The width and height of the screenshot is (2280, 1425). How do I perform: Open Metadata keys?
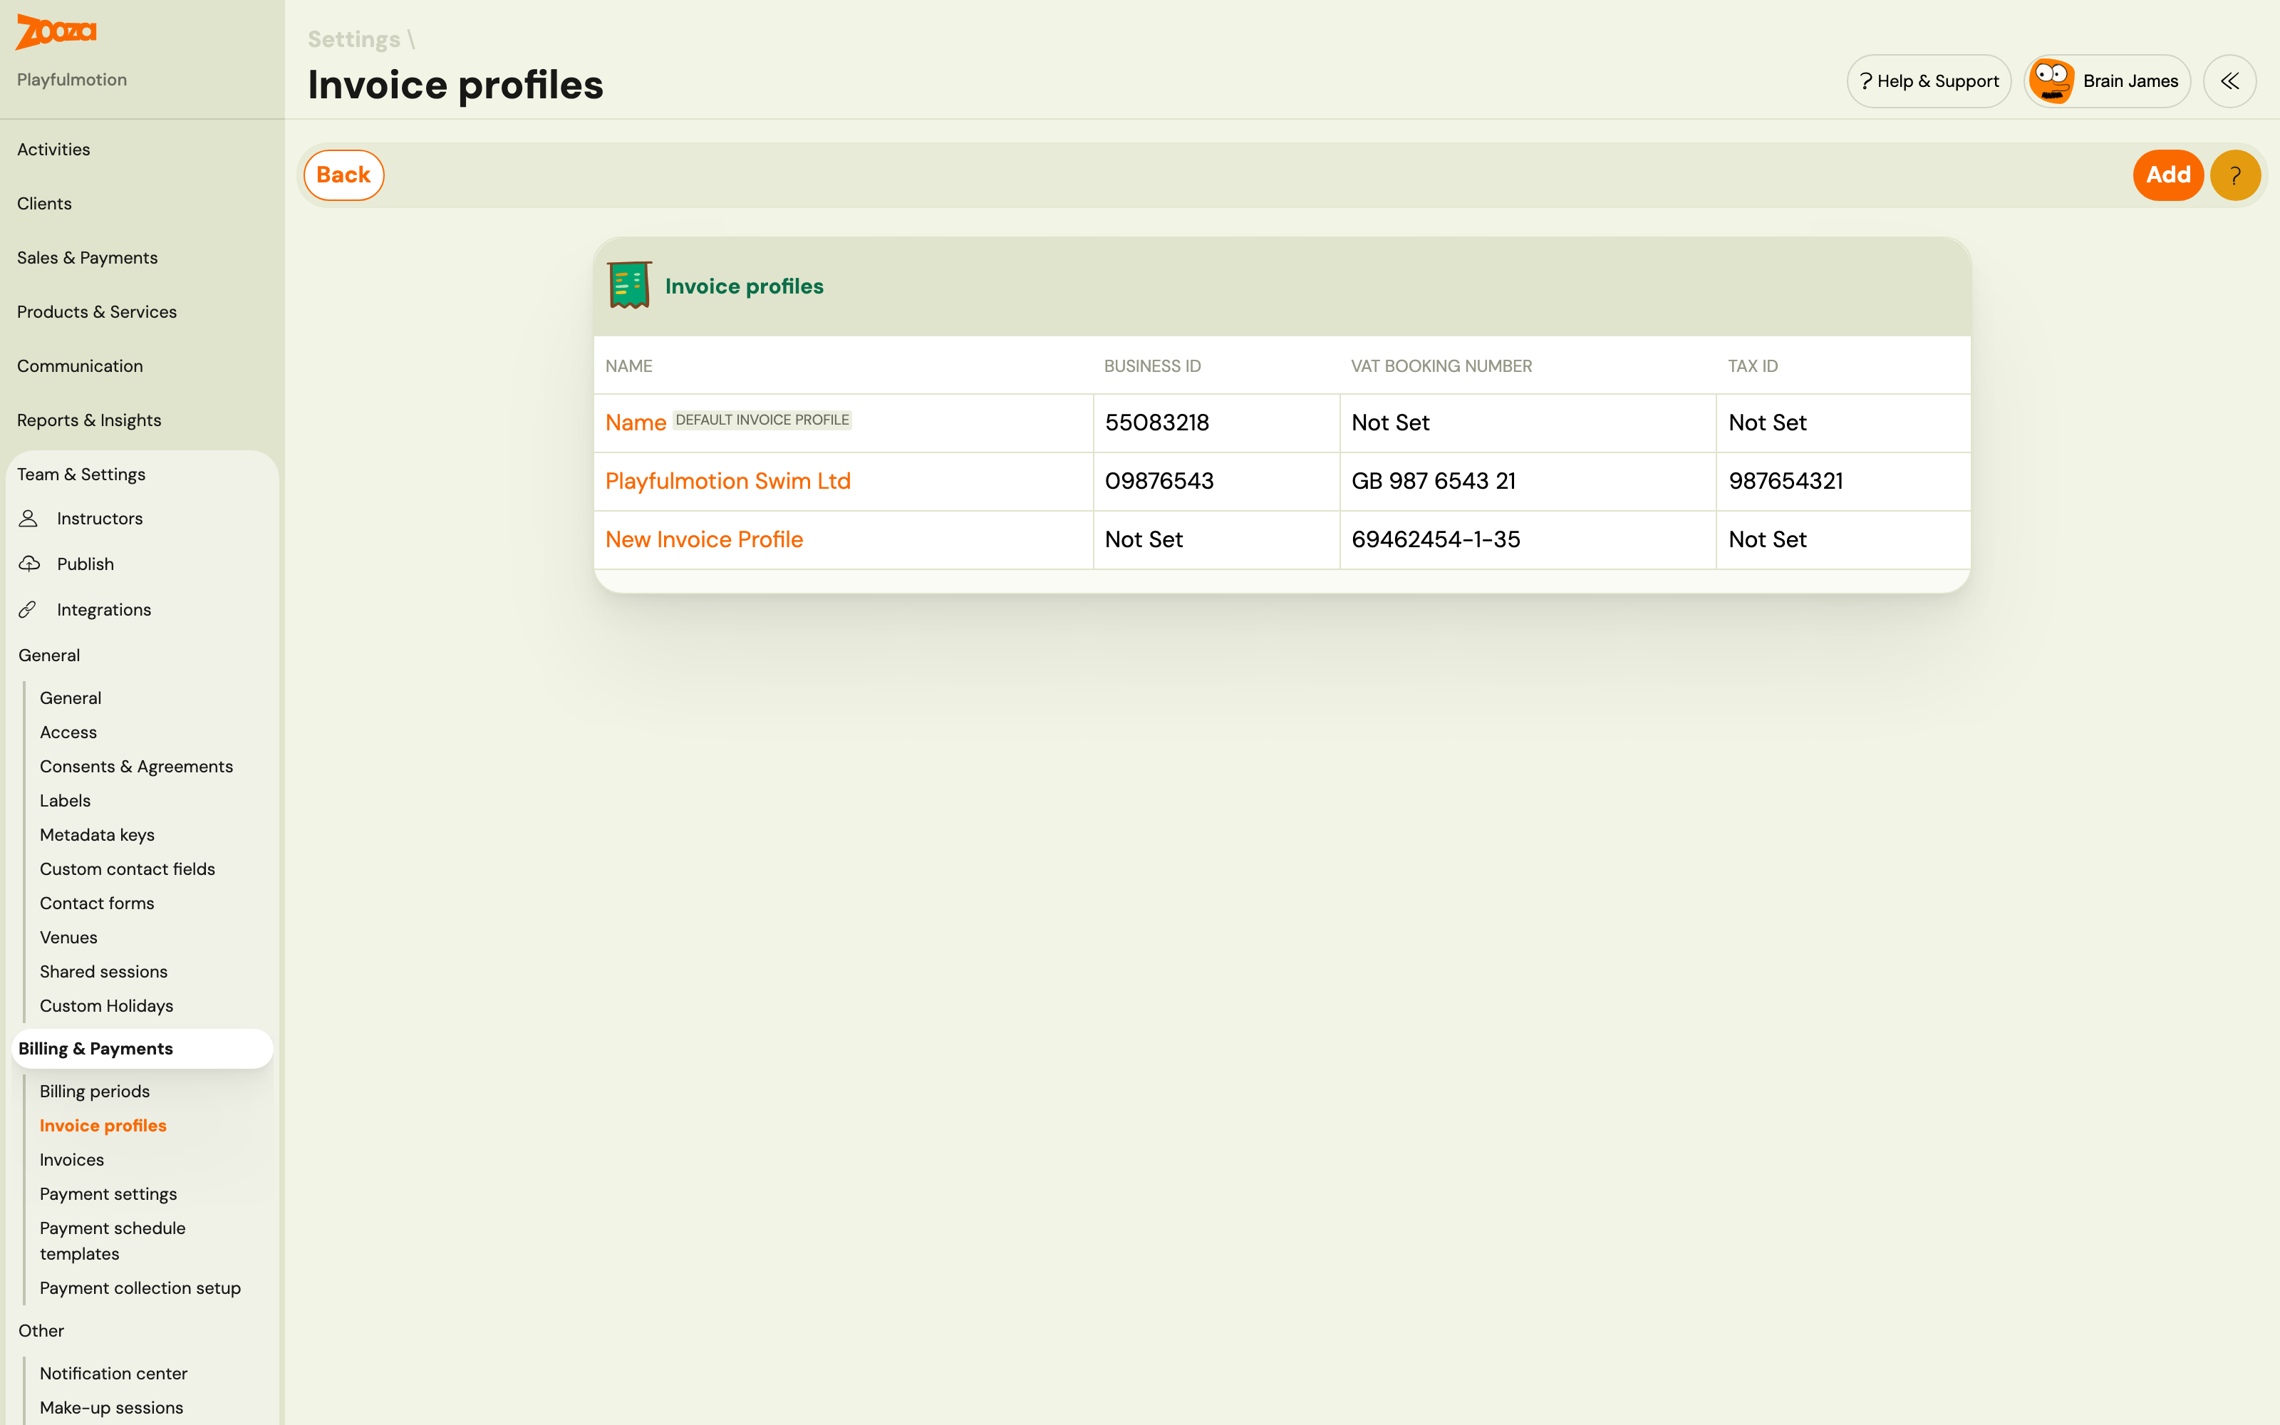point(97,835)
